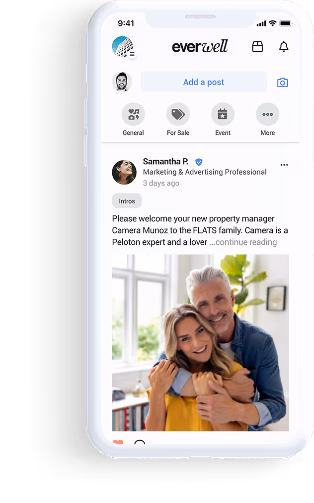314x503 pixels.
Task: Click continue reading link
Action: coord(246,242)
